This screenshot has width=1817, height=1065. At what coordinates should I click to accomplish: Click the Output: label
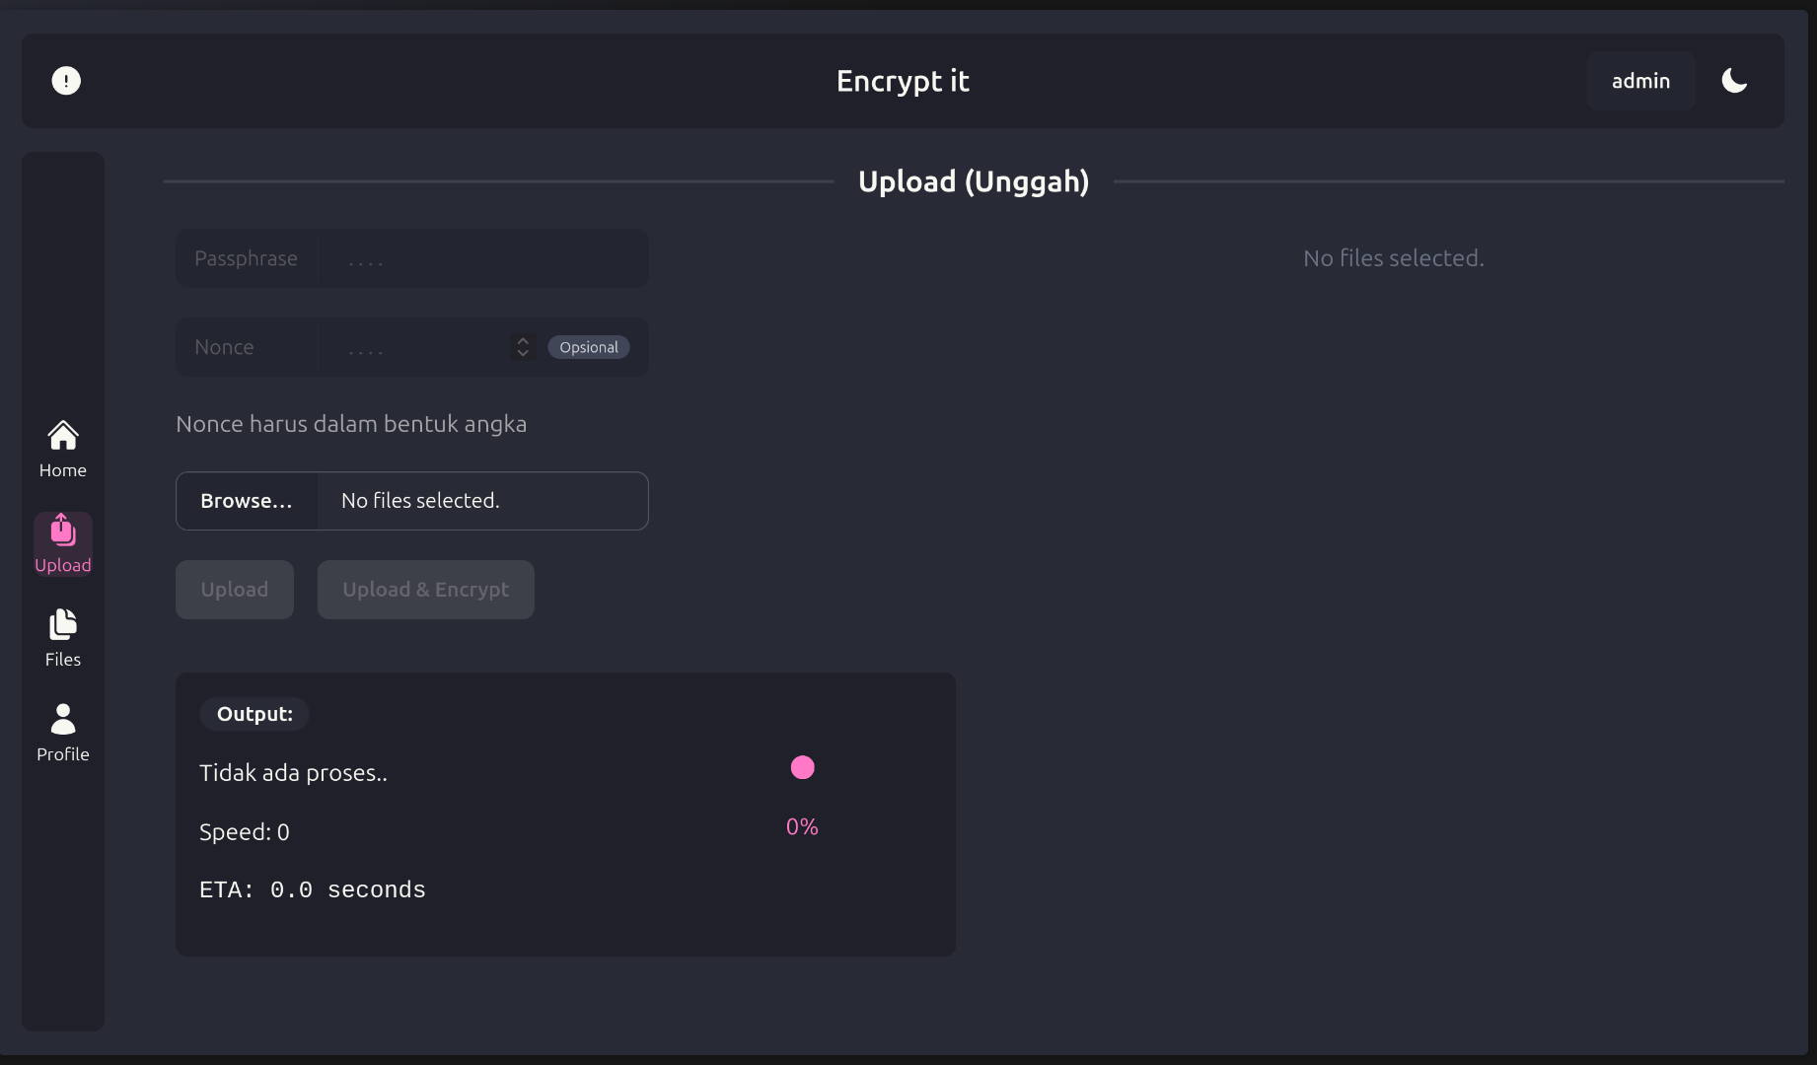pos(254,714)
